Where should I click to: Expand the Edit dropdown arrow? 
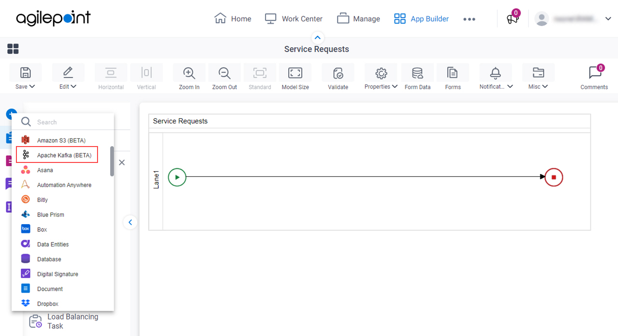[73, 87]
